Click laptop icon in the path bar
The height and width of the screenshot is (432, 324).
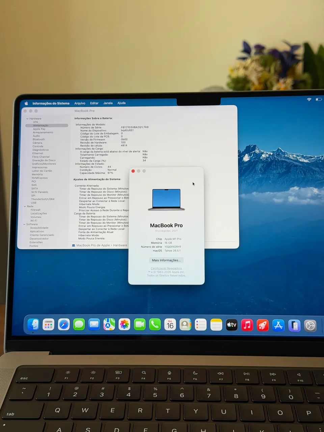click(74, 245)
